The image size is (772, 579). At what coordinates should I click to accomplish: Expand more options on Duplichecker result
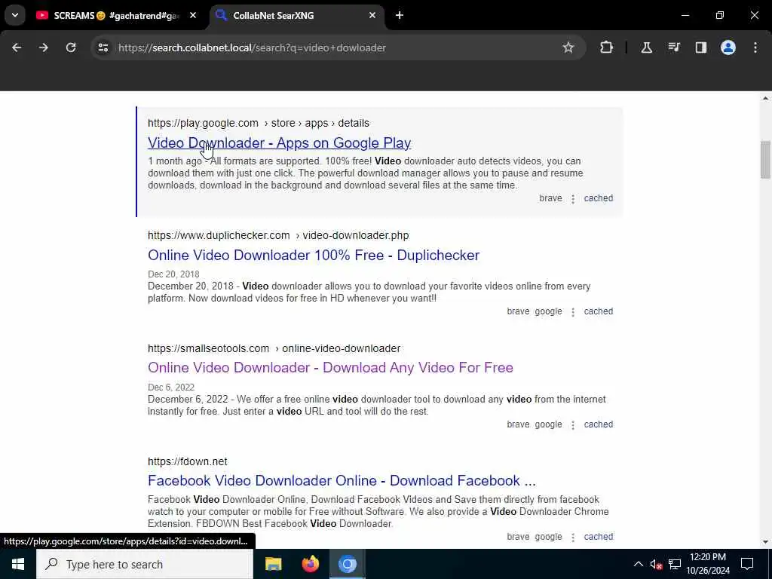(573, 312)
